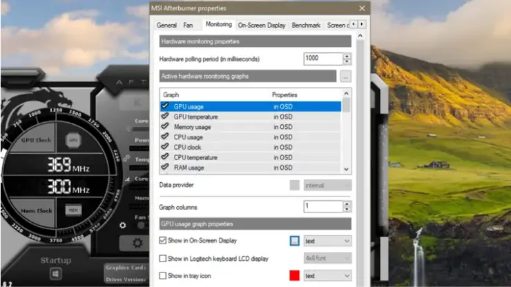Close the MSI Afterburner properties dialog
The height and width of the screenshot is (287, 511).
click(362, 8)
